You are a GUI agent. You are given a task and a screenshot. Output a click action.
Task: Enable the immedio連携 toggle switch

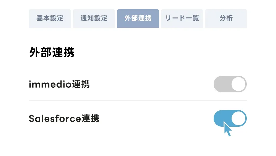pos(230,84)
